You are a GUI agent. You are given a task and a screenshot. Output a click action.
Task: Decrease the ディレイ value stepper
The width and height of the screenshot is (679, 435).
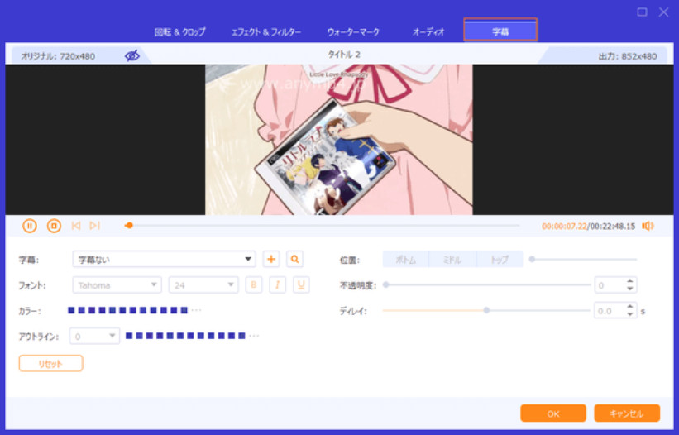(x=630, y=314)
